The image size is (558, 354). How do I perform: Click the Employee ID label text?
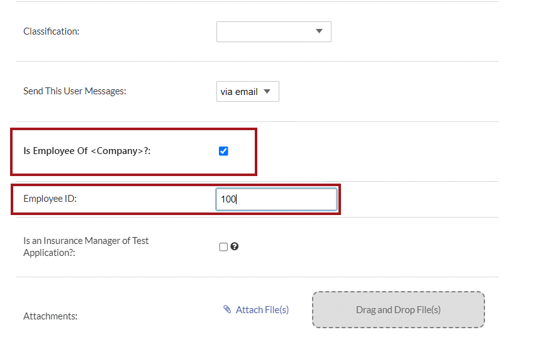pyautogui.click(x=50, y=199)
